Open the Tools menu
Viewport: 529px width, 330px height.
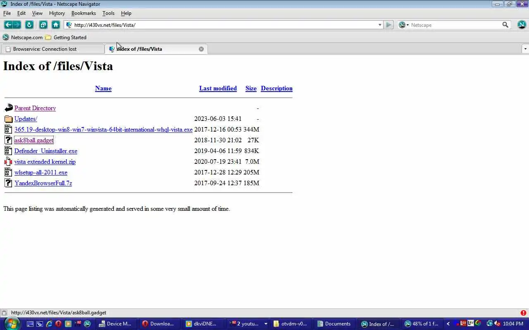point(108,13)
